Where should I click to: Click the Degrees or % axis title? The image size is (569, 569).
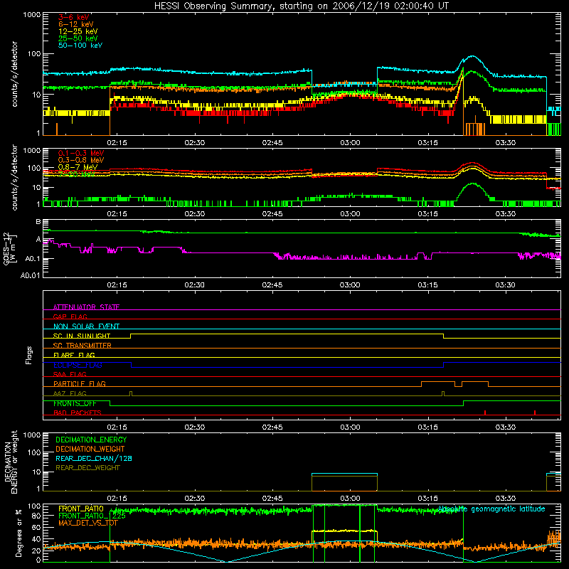pos(18,533)
